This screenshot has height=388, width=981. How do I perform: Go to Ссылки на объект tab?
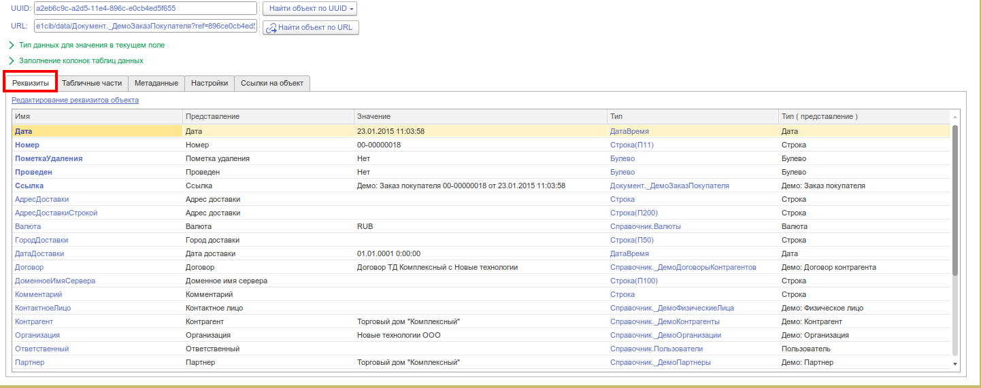click(x=272, y=83)
